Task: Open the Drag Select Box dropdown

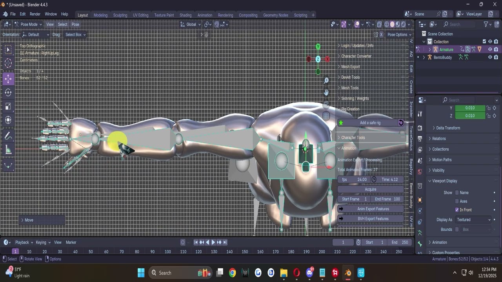Action: point(75,34)
